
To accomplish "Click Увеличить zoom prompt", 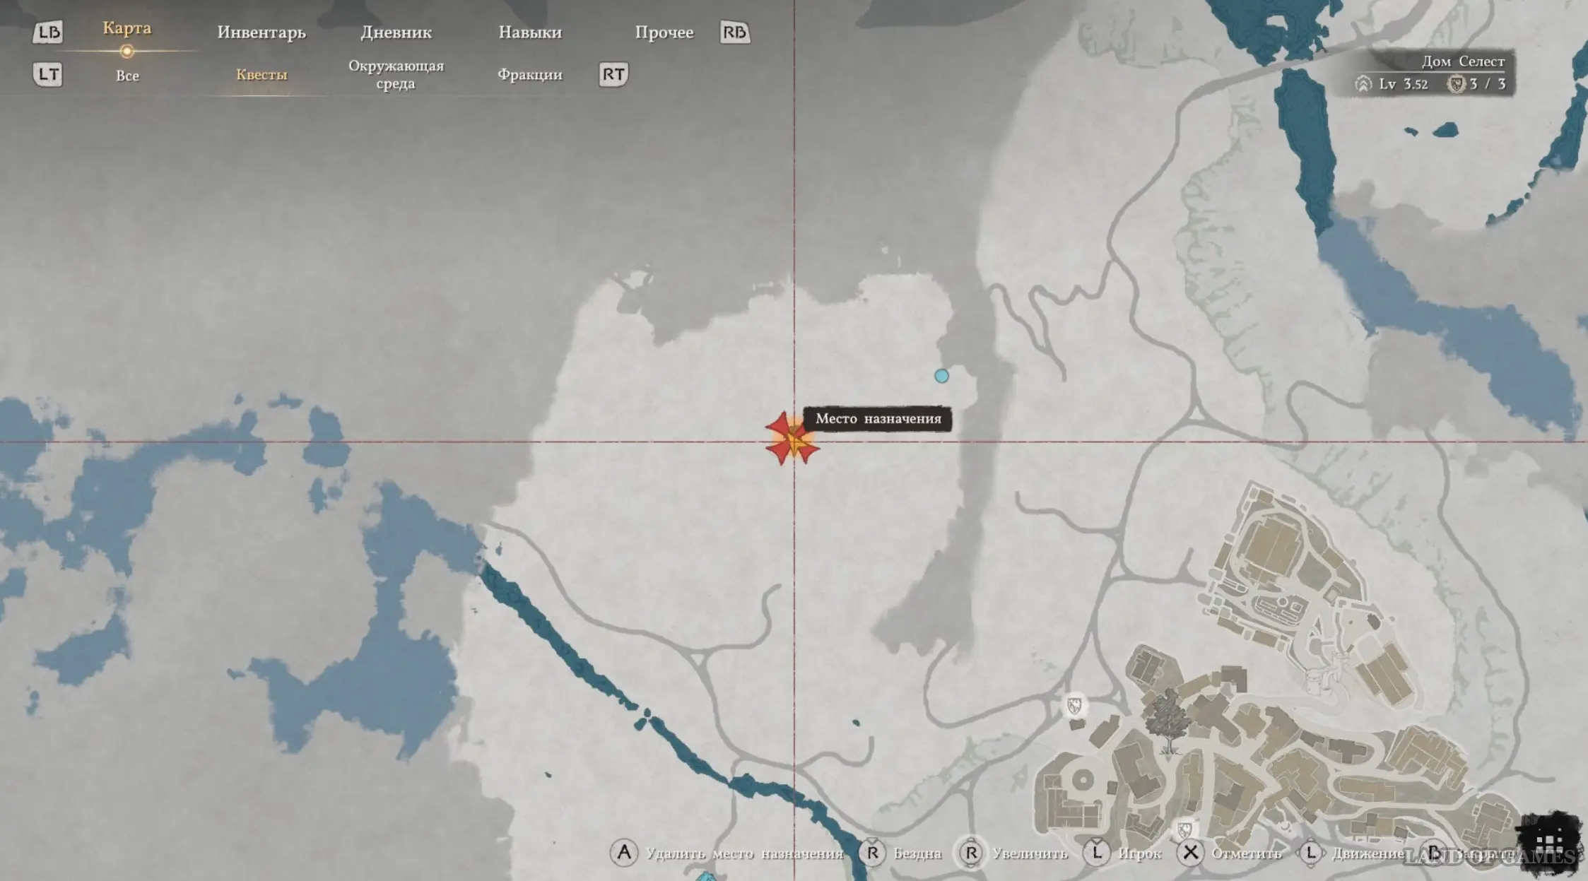I will (x=1029, y=853).
